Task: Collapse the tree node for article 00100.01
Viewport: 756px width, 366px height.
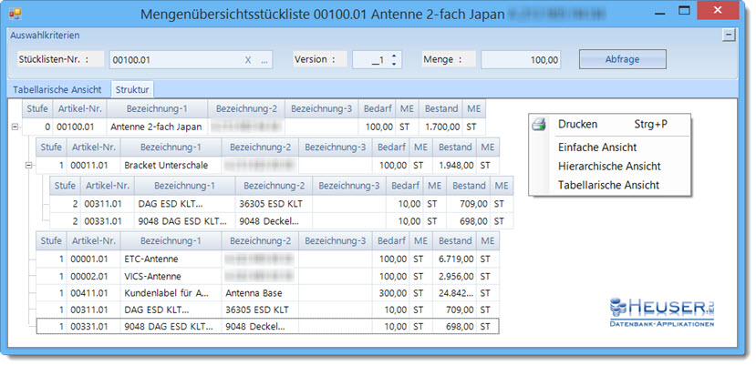Action: [15, 127]
